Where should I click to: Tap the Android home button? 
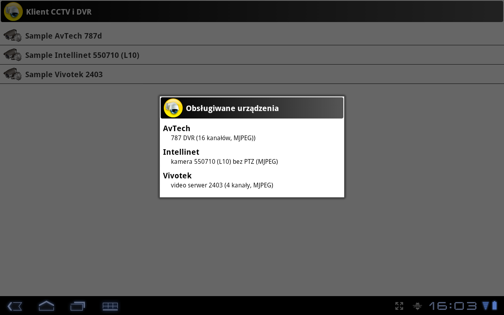(x=46, y=306)
